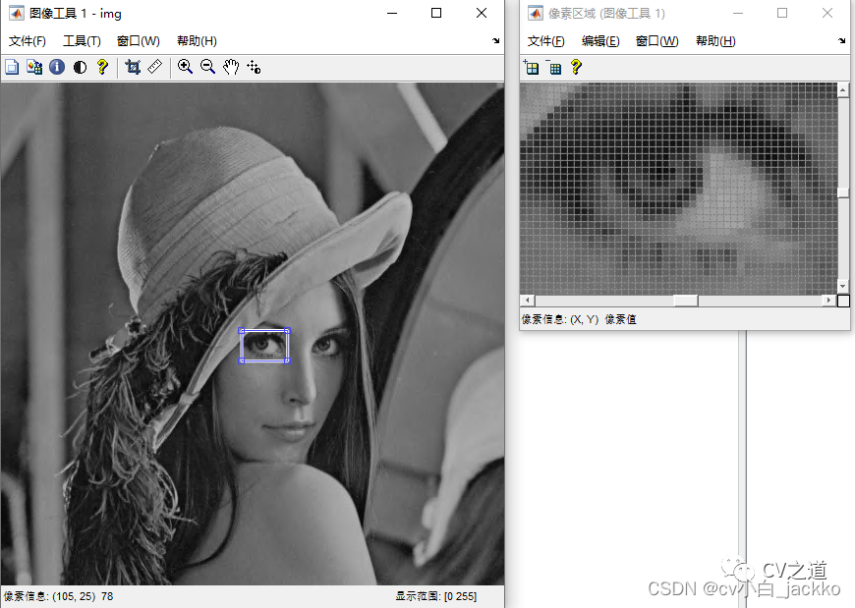
Task: Click the zoomed pixel grid view
Action: pos(678,189)
